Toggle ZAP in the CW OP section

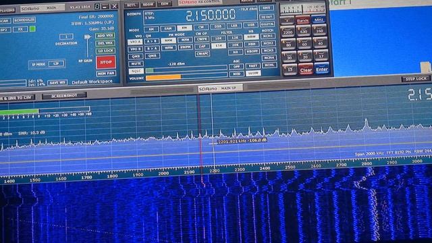[x=202, y=47]
